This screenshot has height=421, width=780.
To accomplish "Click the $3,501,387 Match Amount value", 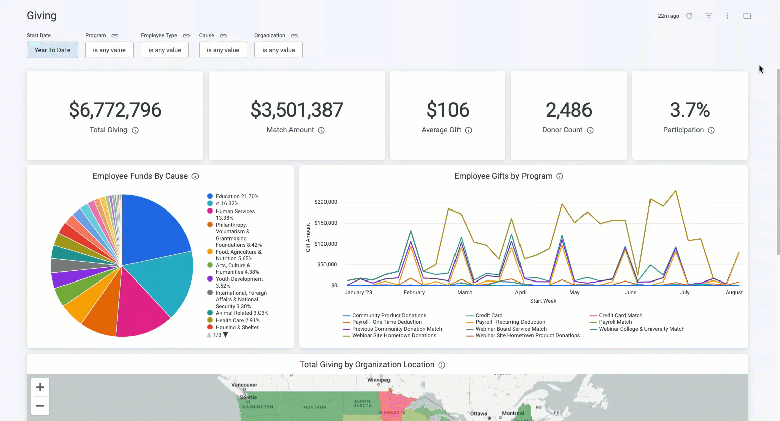I will (297, 110).
